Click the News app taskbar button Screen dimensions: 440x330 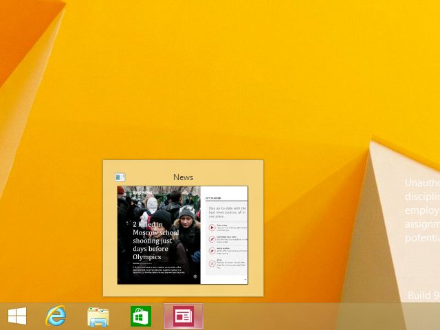(184, 316)
